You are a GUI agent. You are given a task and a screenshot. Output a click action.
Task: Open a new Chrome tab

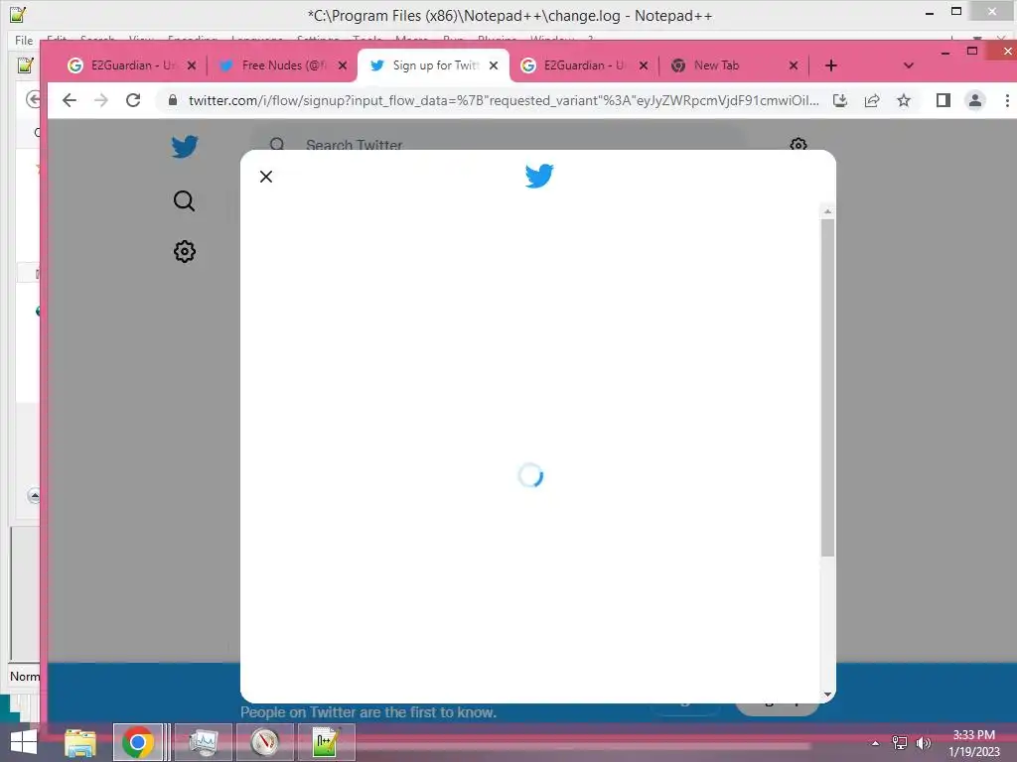831,65
